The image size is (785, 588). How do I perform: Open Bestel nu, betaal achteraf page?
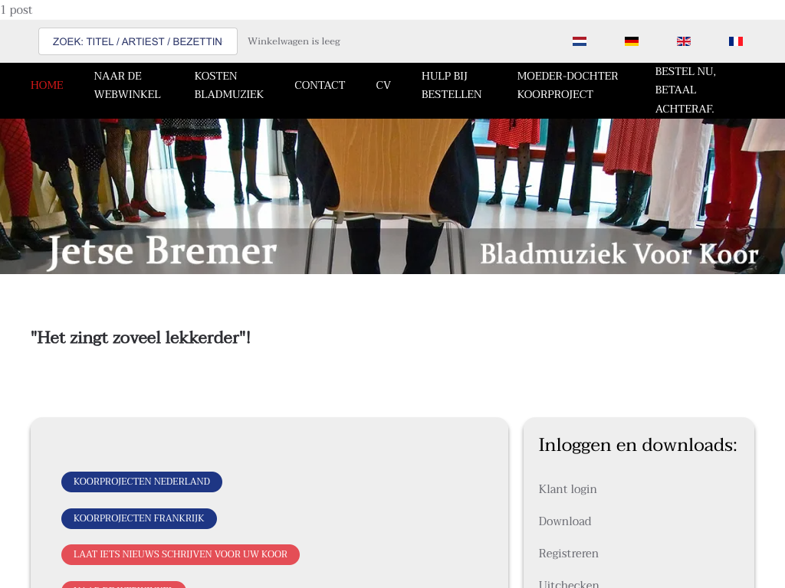point(685,90)
